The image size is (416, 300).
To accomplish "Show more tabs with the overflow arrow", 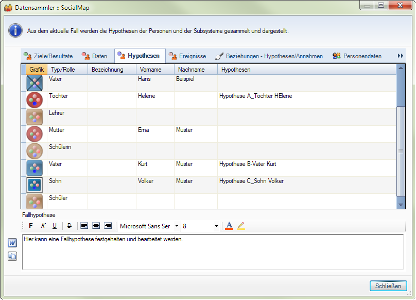I will tap(401, 56).
